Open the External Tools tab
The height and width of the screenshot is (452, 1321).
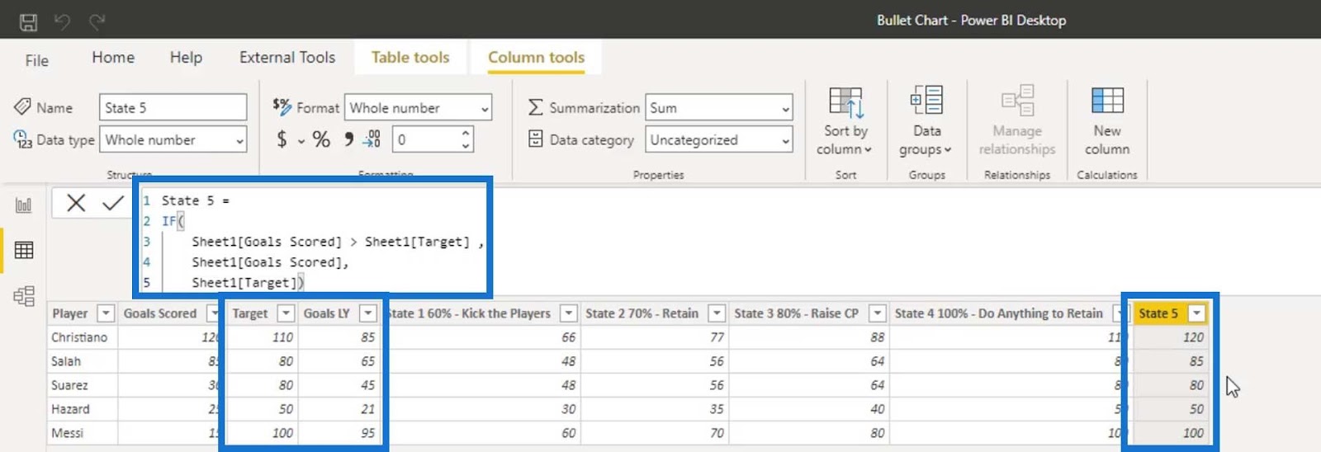click(x=287, y=57)
